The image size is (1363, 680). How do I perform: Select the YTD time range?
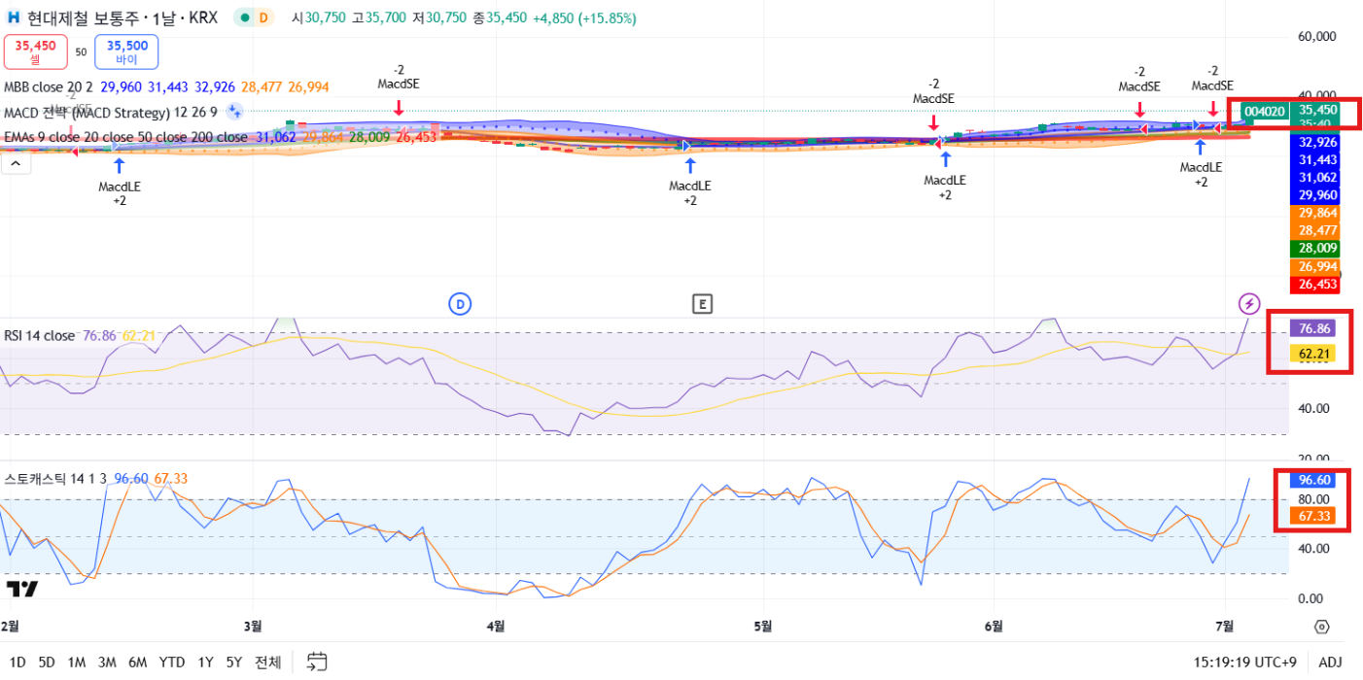point(172,663)
